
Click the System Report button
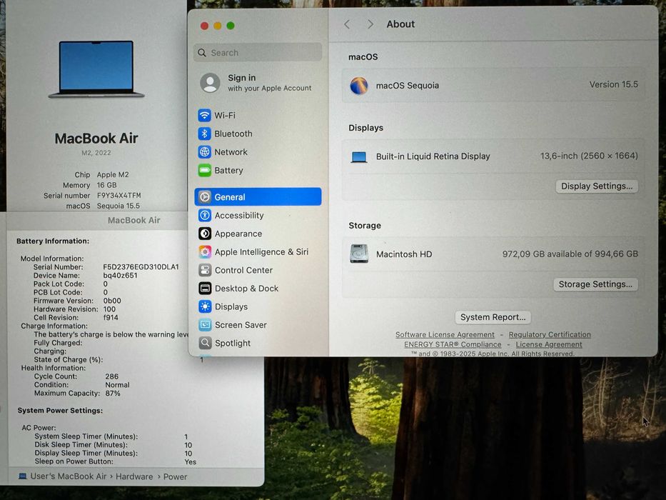pyautogui.click(x=493, y=317)
